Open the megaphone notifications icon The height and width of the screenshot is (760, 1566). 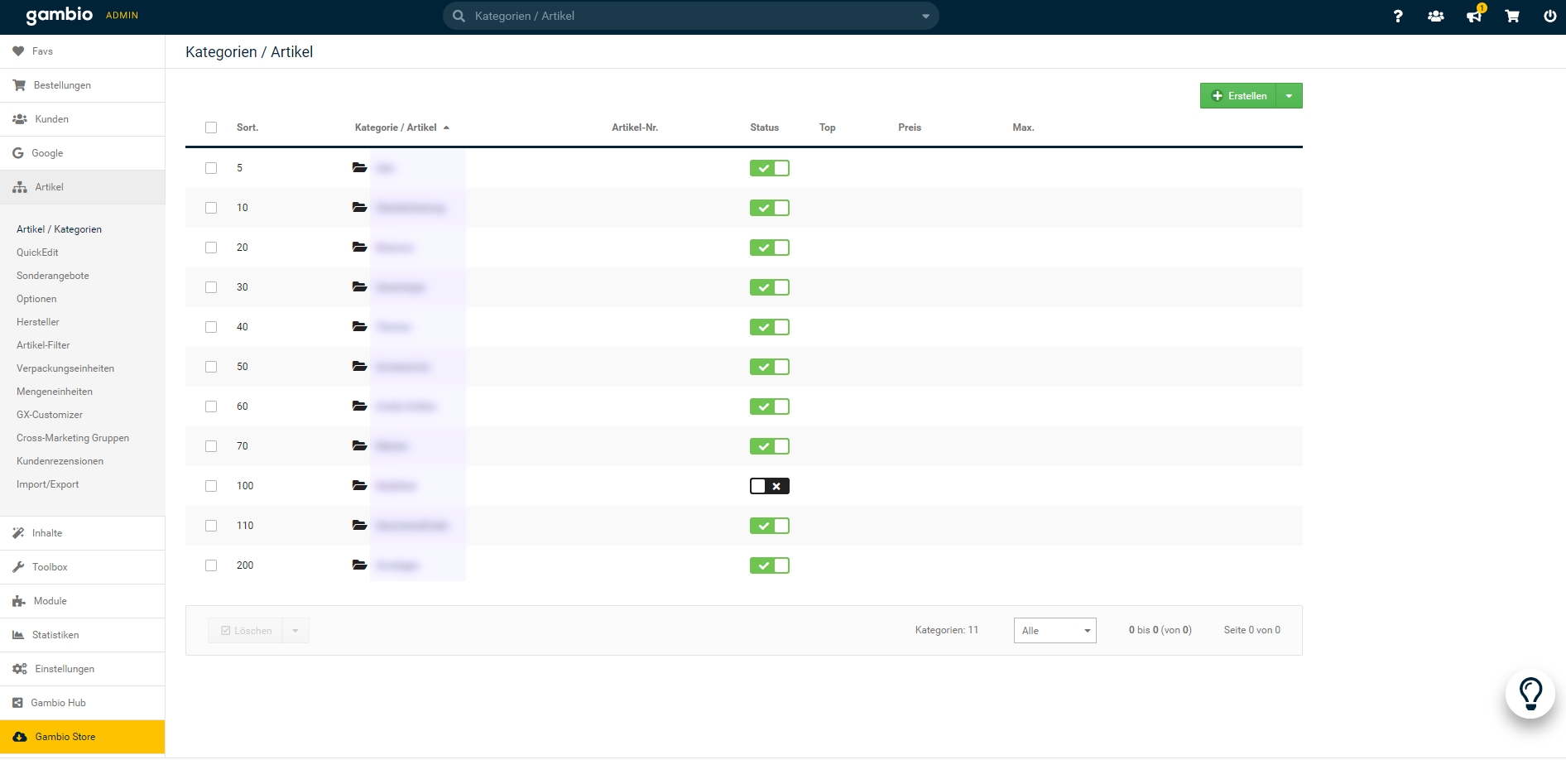click(x=1474, y=16)
